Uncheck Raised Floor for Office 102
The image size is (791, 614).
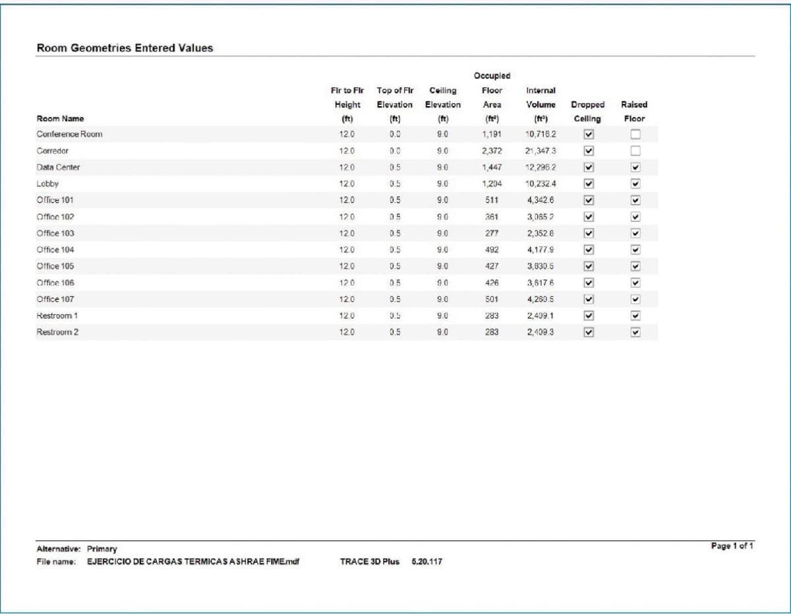635,217
